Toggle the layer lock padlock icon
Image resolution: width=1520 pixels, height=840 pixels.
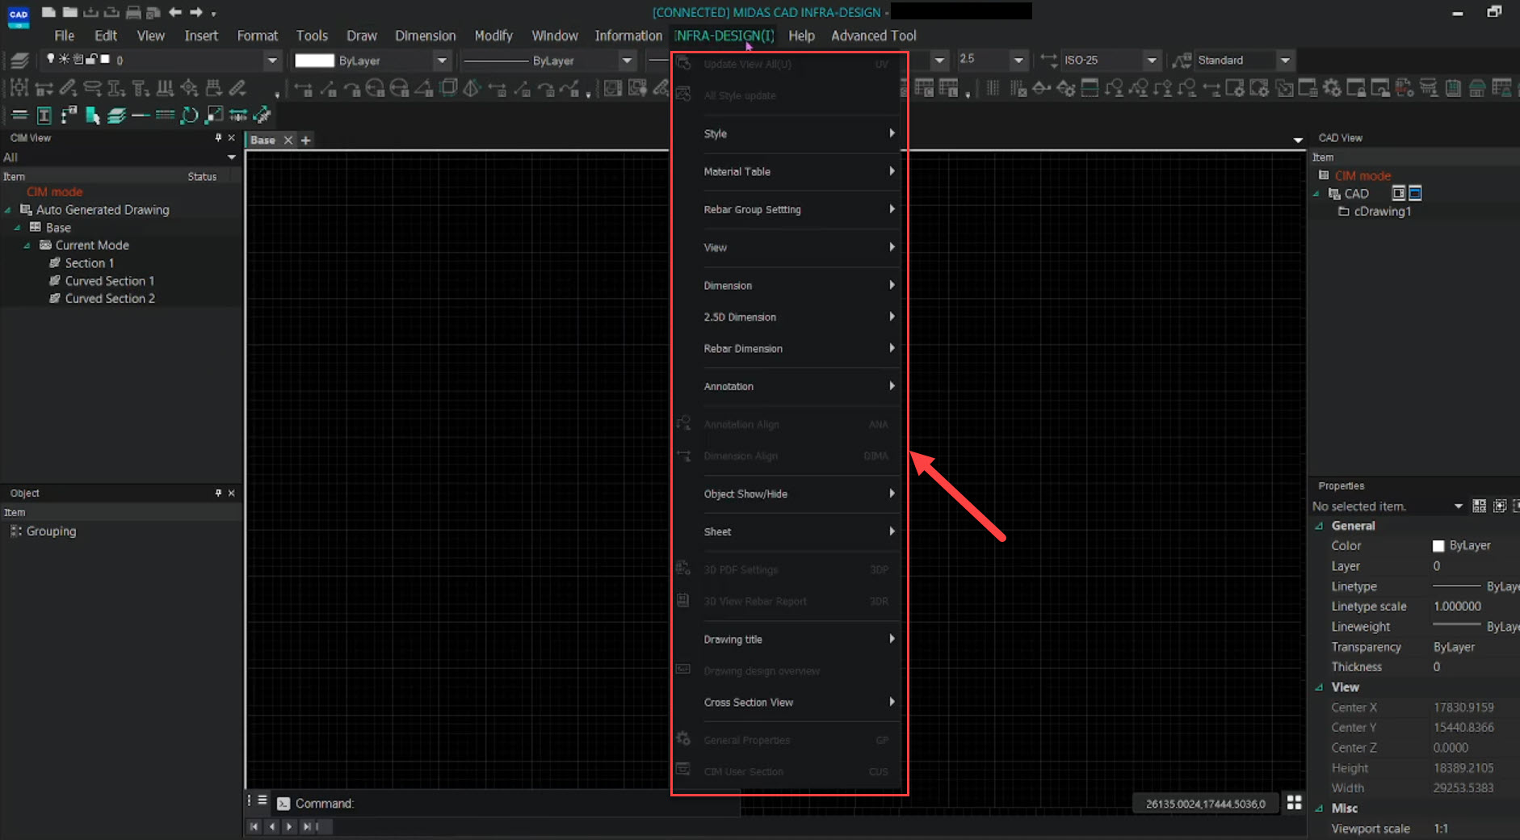point(91,59)
